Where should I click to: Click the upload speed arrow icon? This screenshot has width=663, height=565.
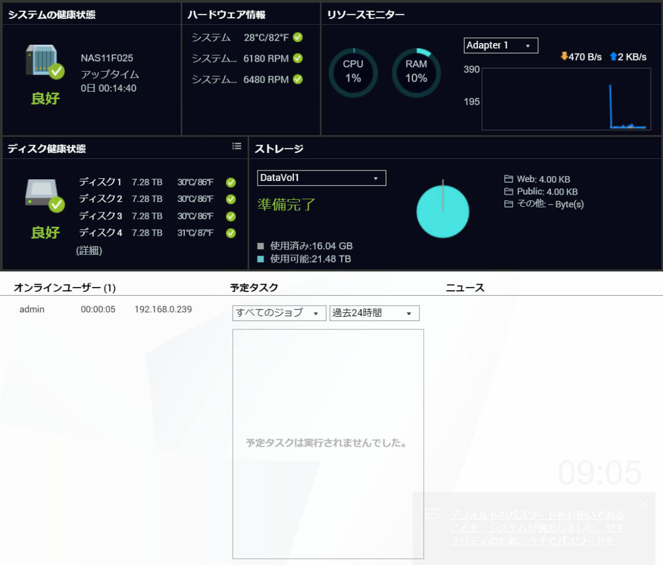(x=613, y=56)
